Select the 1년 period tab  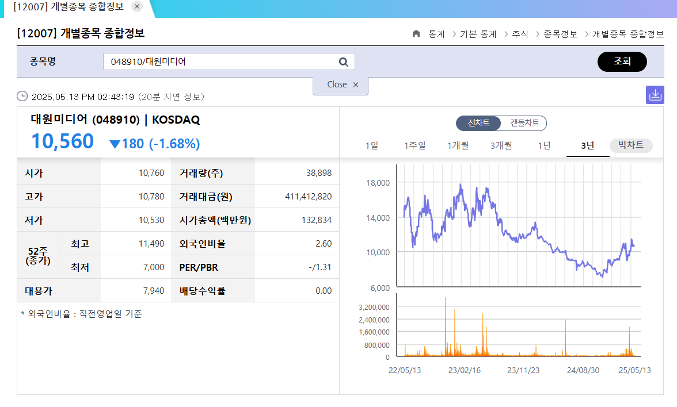click(543, 145)
